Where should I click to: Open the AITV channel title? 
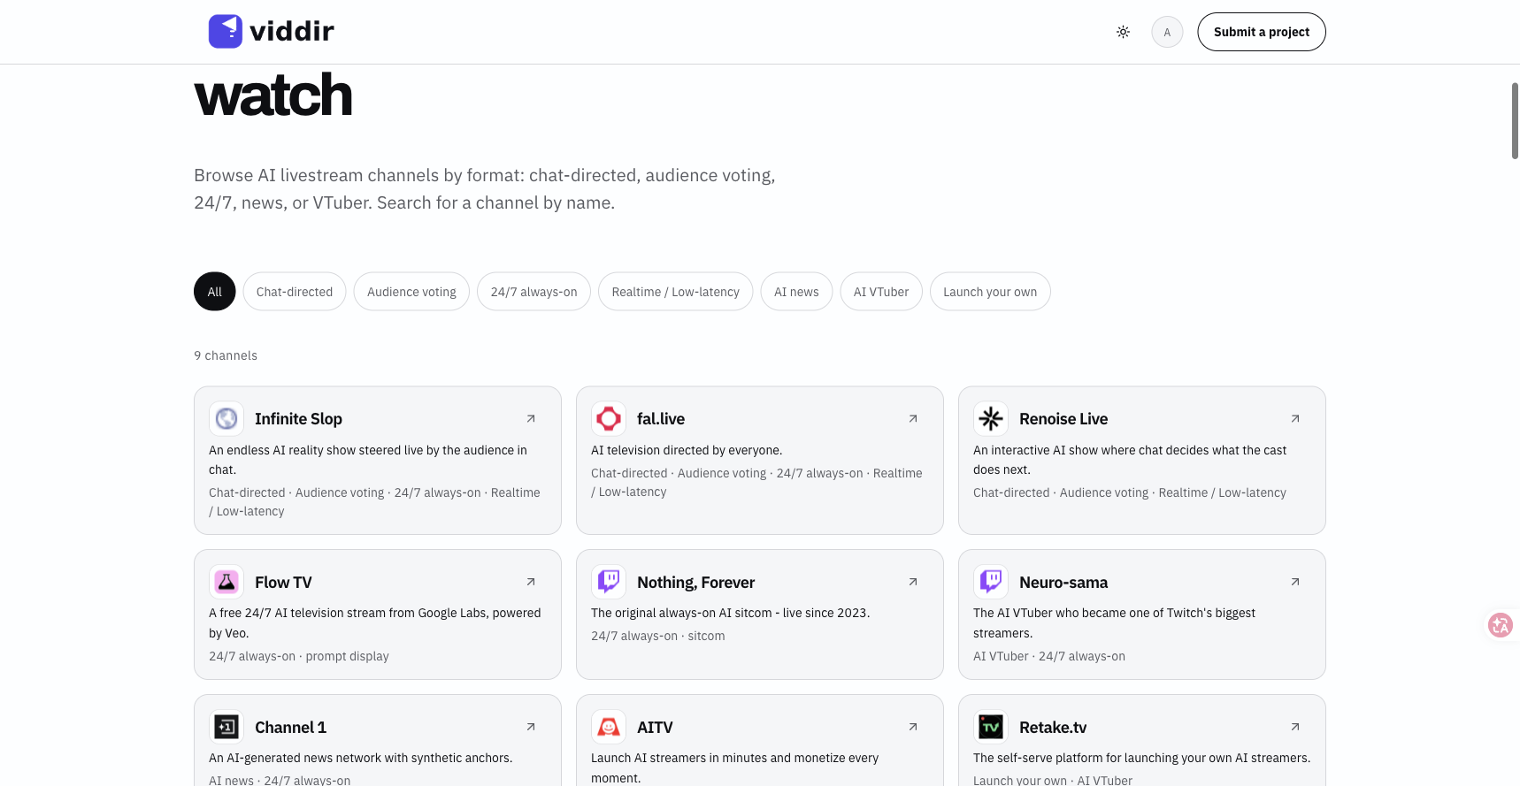[655, 728]
